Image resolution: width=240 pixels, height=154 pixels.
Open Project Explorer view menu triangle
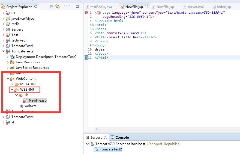pyautogui.click(x=65, y=6)
